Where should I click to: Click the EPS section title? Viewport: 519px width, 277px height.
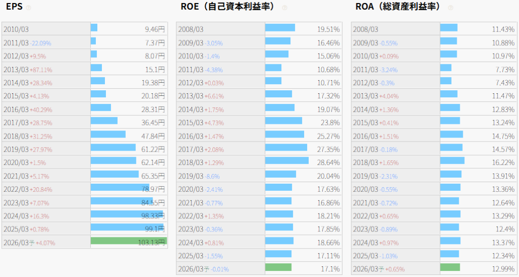14,7
